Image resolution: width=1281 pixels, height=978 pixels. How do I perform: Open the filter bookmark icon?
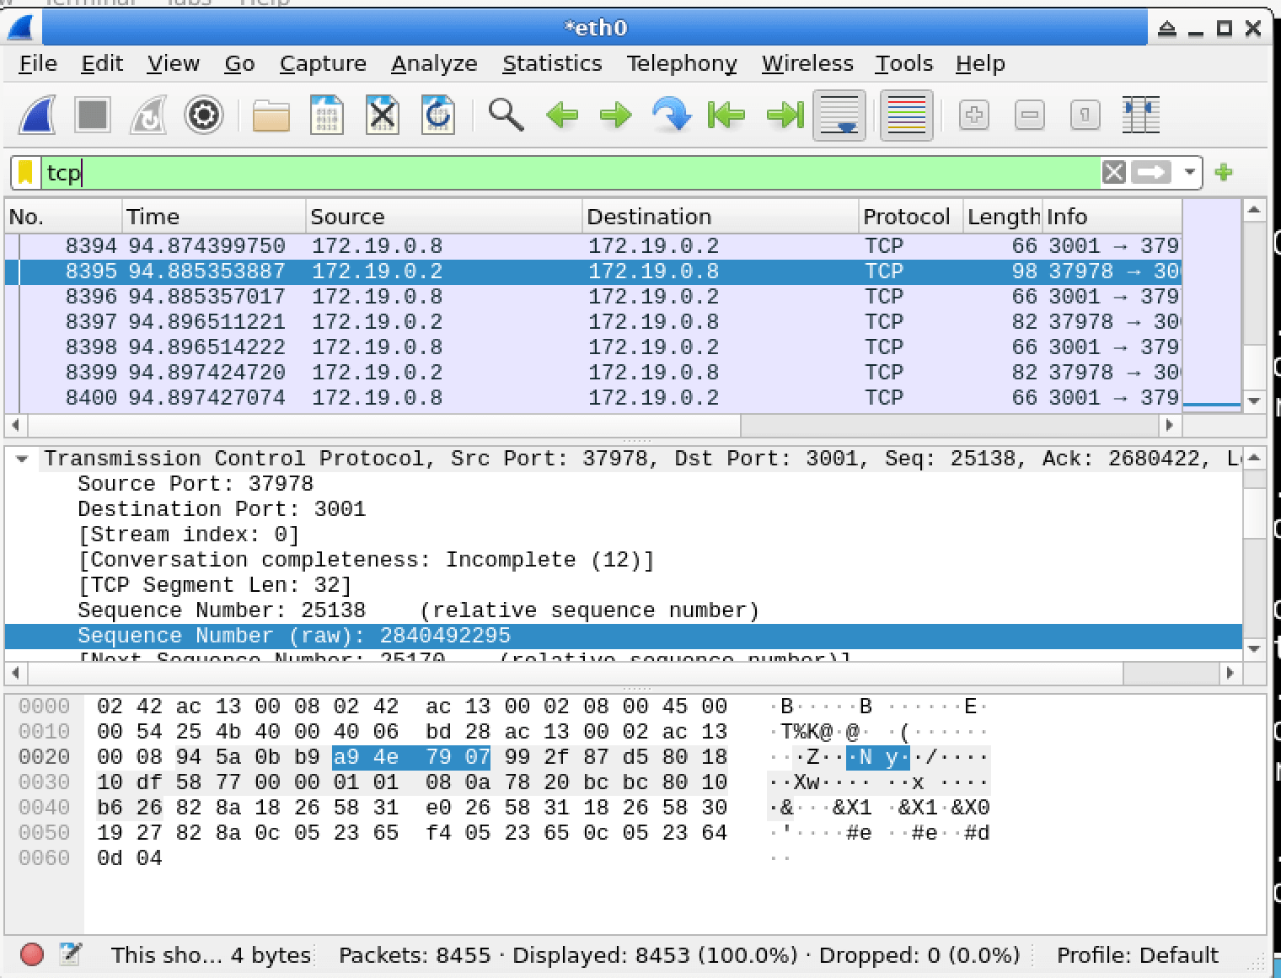tap(25, 173)
